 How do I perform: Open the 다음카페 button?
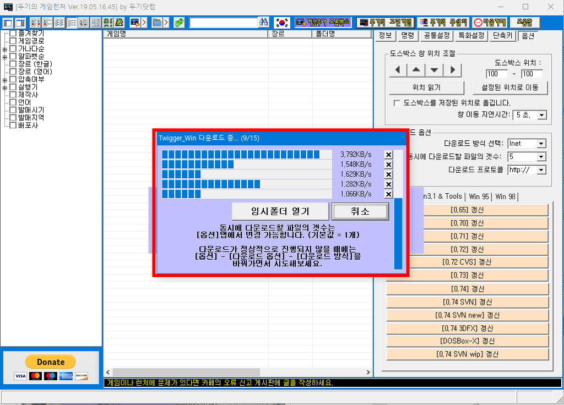(490, 23)
